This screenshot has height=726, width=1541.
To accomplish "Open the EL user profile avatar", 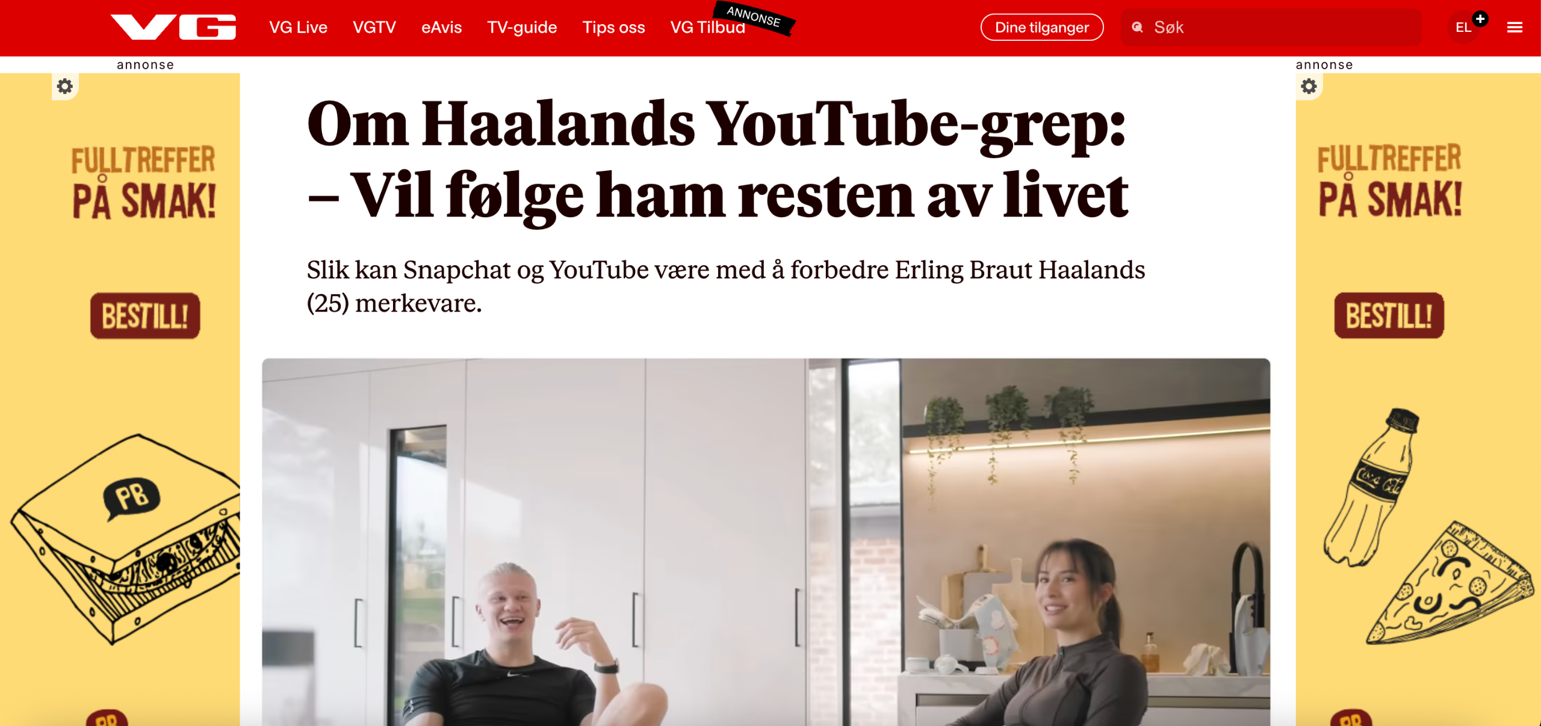I will [x=1463, y=27].
